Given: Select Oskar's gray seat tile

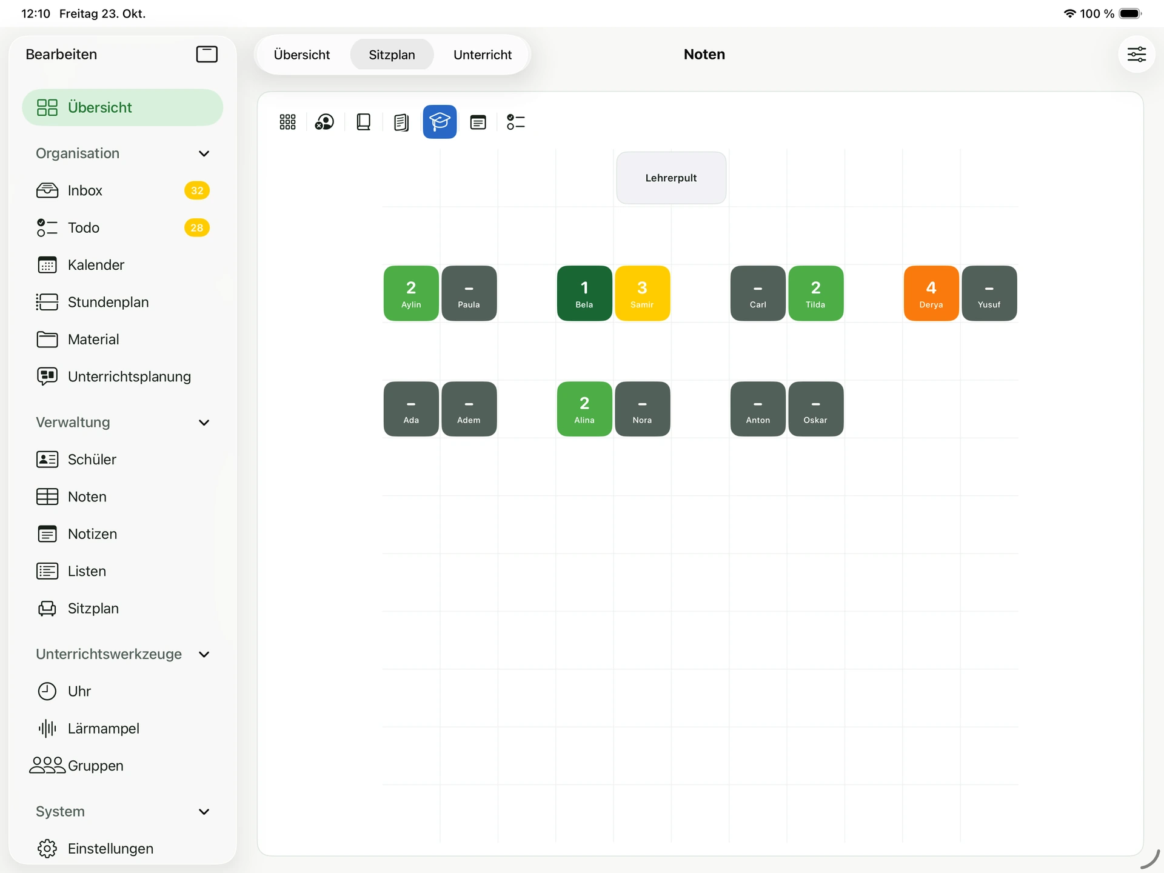Looking at the screenshot, I should click(x=815, y=409).
